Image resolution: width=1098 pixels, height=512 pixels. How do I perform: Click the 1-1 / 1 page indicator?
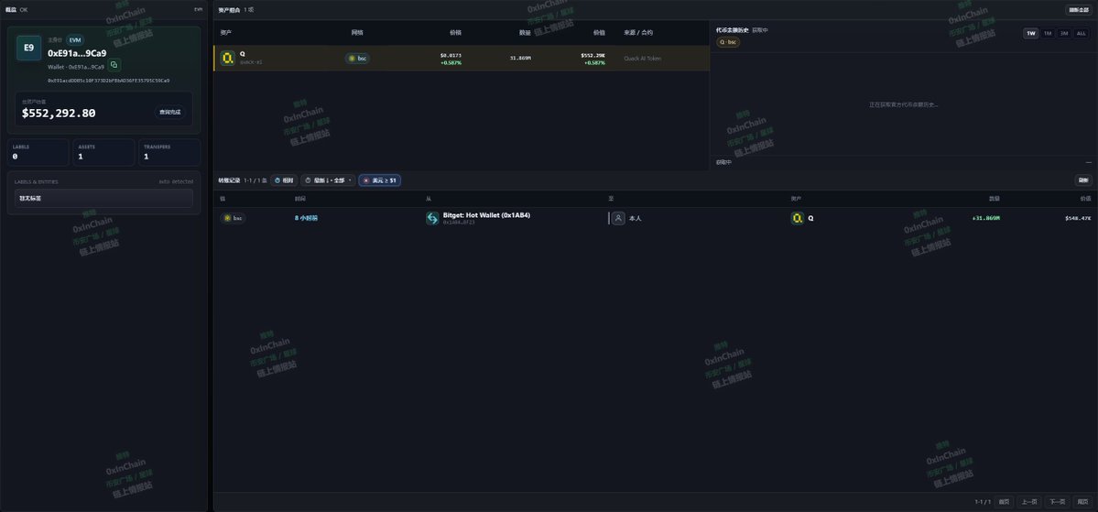[x=984, y=502]
